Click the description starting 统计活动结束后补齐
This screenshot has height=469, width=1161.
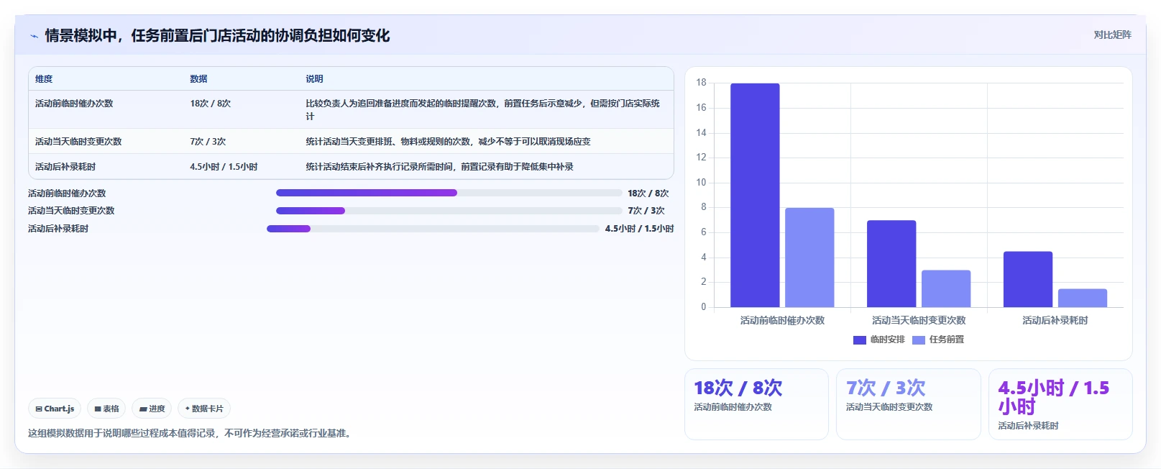click(439, 167)
